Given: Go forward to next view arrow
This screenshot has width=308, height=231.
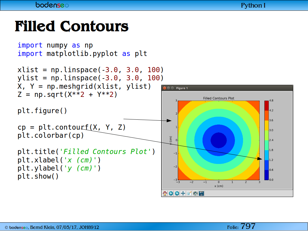Looking at the screenshot, I should 177,193.
